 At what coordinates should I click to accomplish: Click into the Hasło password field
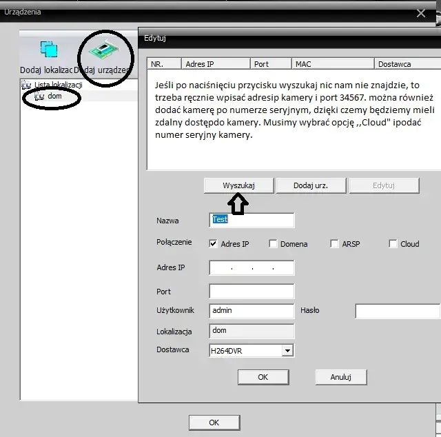click(x=398, y=311)
